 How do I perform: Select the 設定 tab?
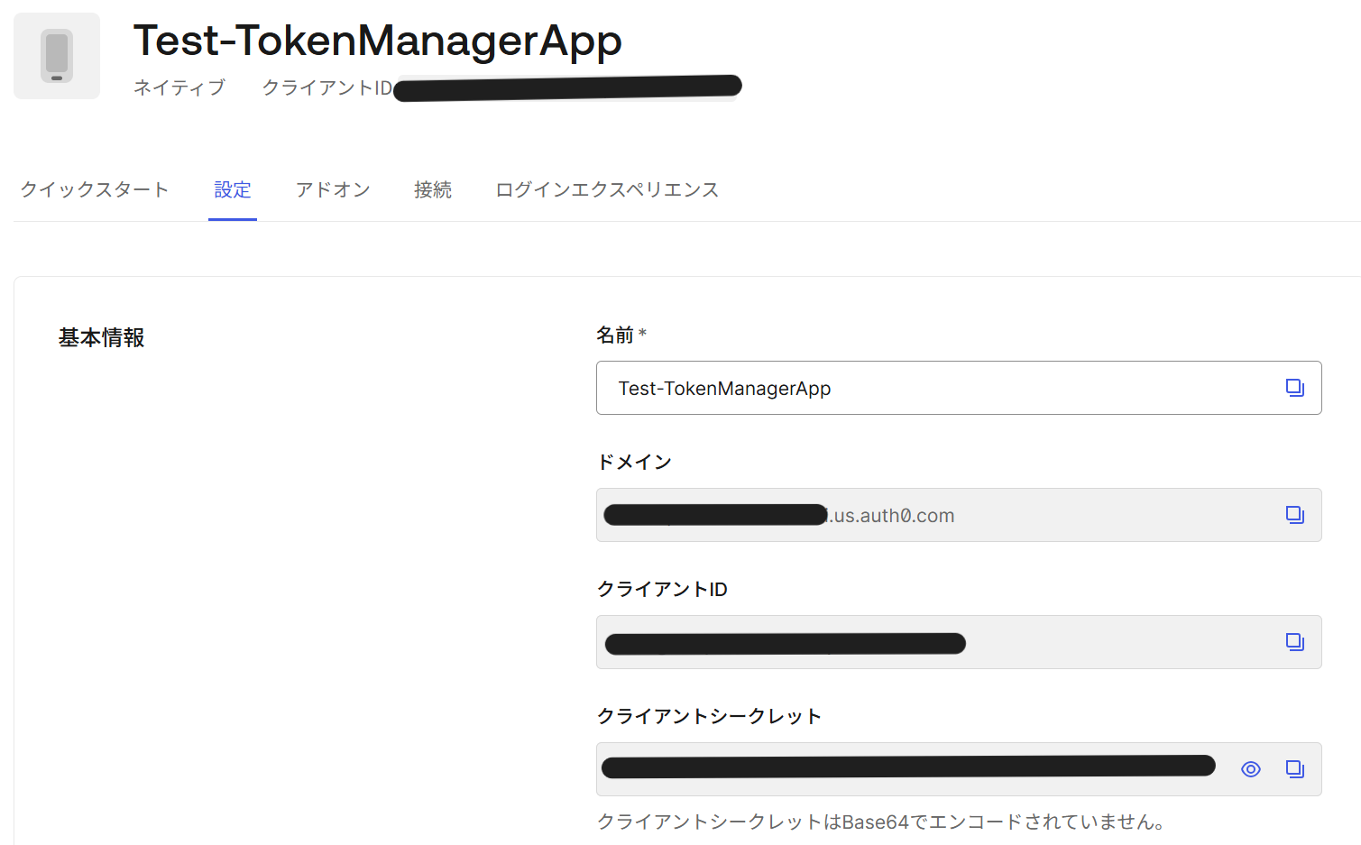coord(233,189)
